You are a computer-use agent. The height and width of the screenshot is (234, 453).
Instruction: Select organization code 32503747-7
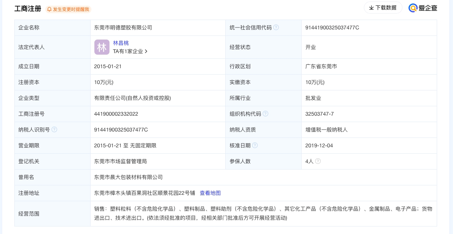(320, 114)
